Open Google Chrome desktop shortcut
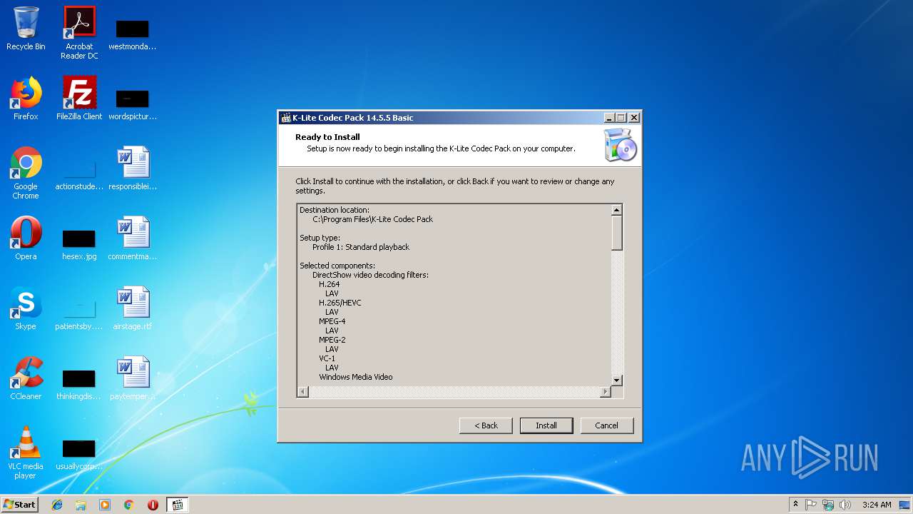 click(x=26, y=173)
